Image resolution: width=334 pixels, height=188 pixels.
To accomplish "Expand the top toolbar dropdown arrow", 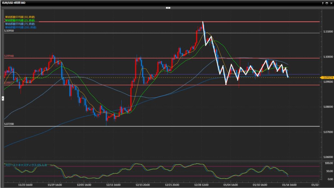I will [168, 7].
